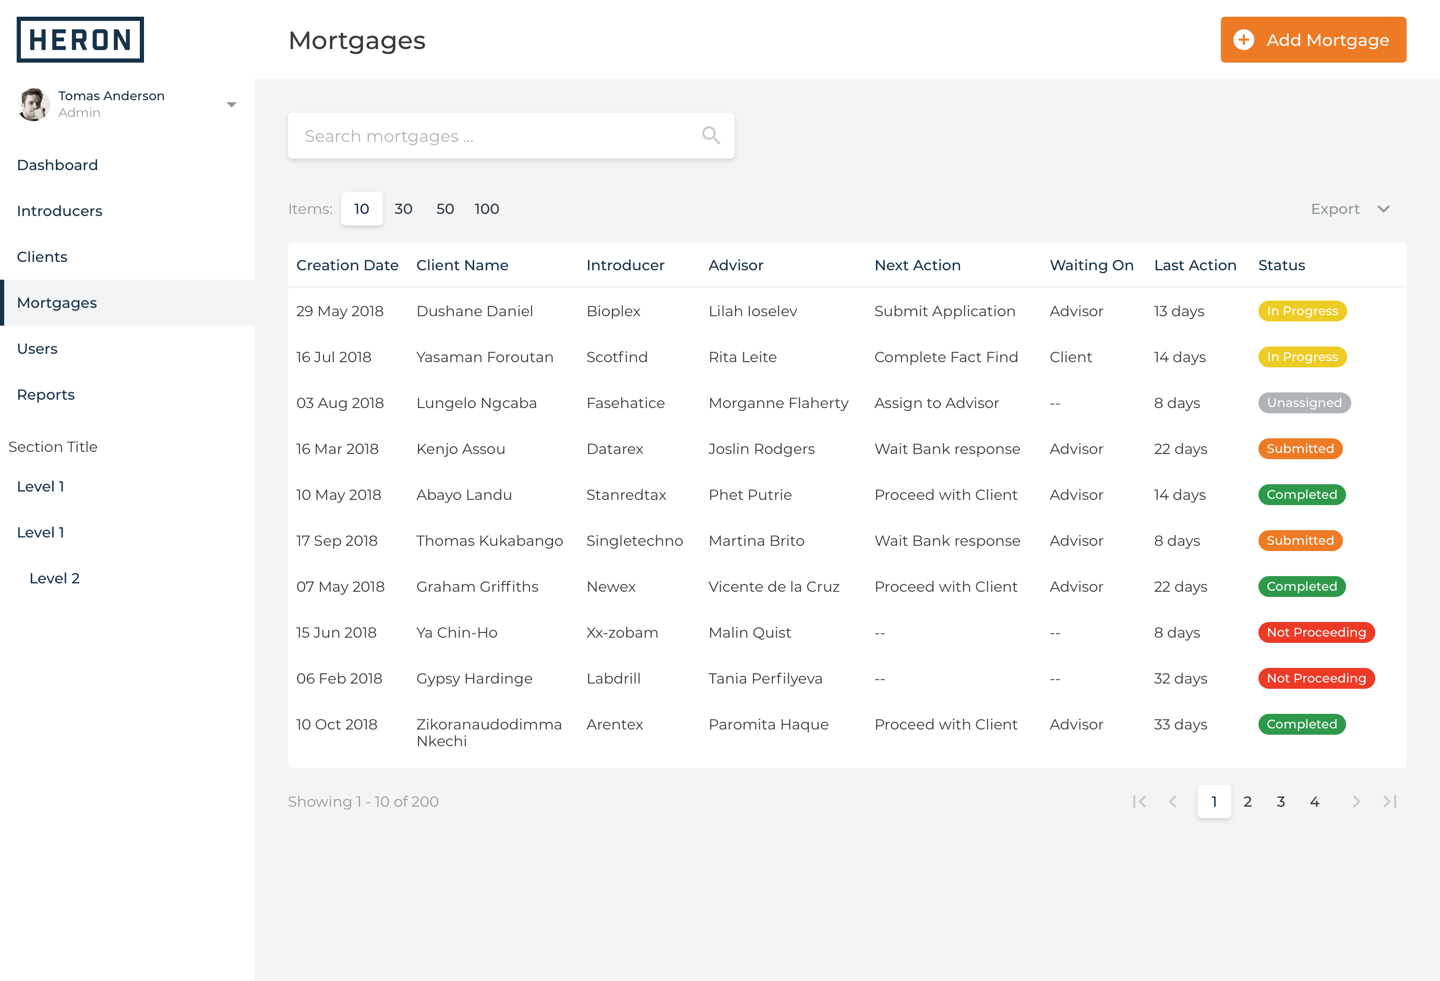Open the Level 2 sidebar item
The width and height of the screenshot is (1440, 981).
click(55, 578)
